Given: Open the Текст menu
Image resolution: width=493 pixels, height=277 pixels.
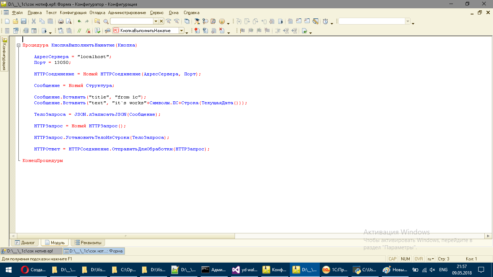Looking at the screenshot, I should point(51,12).
